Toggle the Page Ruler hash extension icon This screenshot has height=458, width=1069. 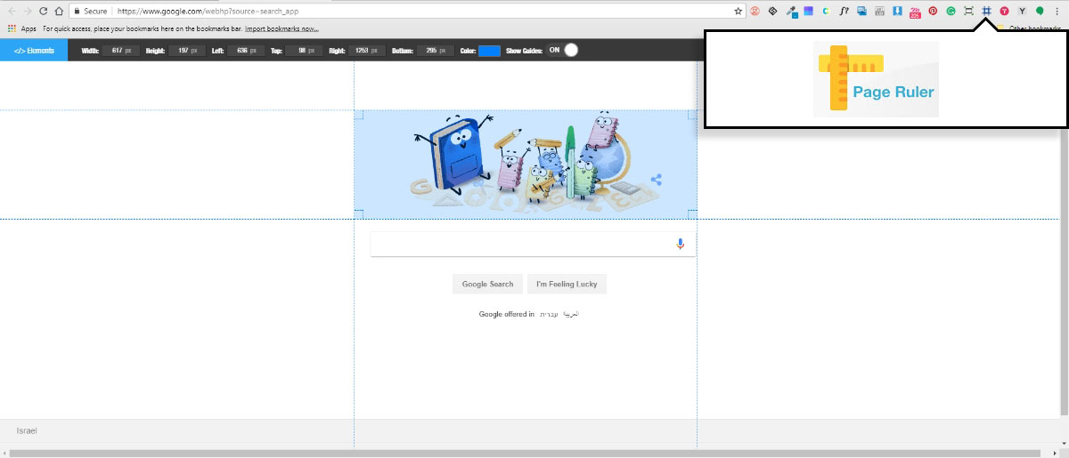(x=986, y=12)
